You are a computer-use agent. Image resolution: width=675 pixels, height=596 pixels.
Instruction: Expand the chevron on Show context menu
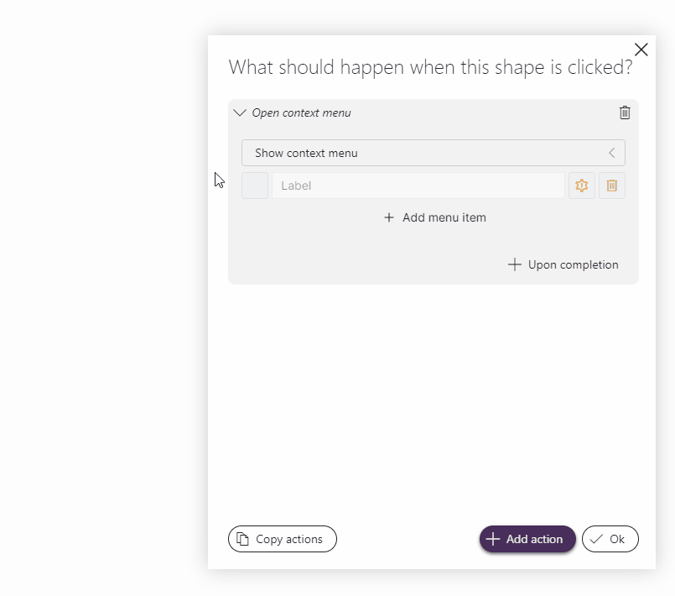[613, 153]
